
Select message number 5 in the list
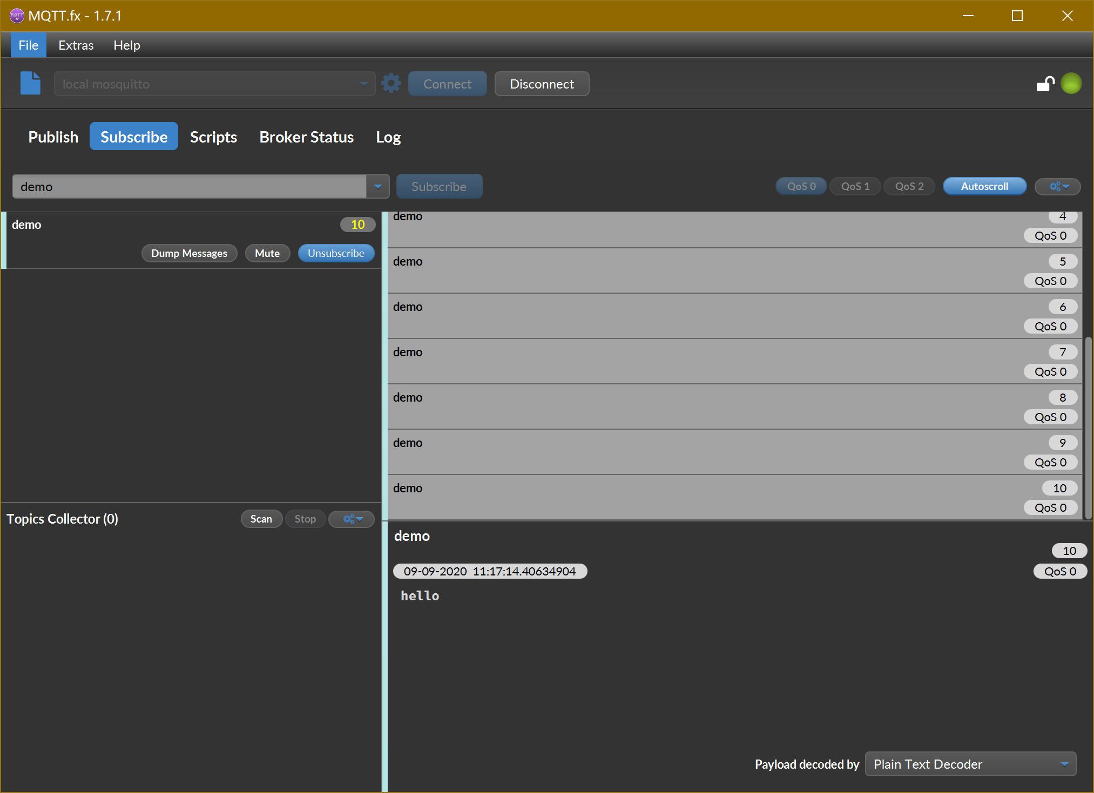coord(735,271)
